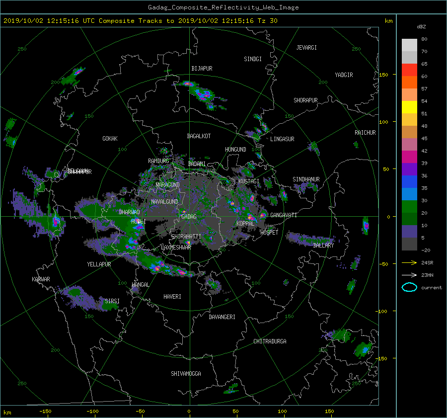The height and width of the screenshot is (418, 447).
Task: Select the yellow 51–54 dBZ color swatch
Action: (x=409, y=107)
